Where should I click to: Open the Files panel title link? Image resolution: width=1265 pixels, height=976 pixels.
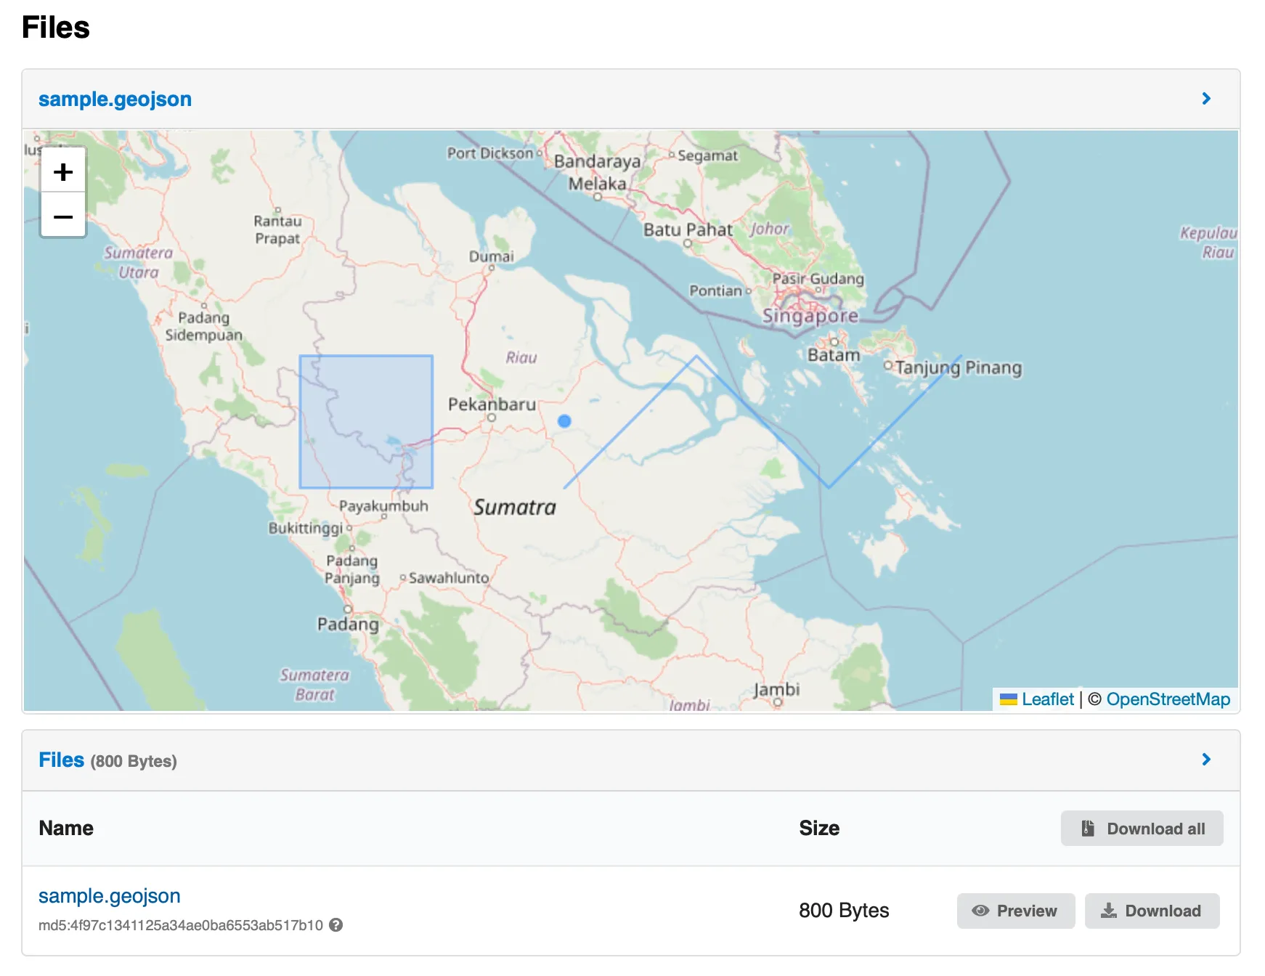[x=61, y=760]
